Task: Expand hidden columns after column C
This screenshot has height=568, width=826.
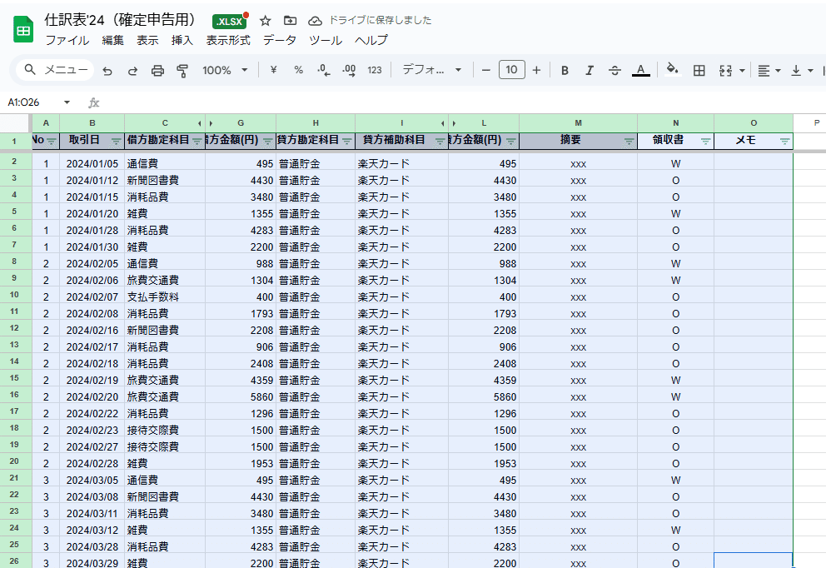Action: point(200,123)
